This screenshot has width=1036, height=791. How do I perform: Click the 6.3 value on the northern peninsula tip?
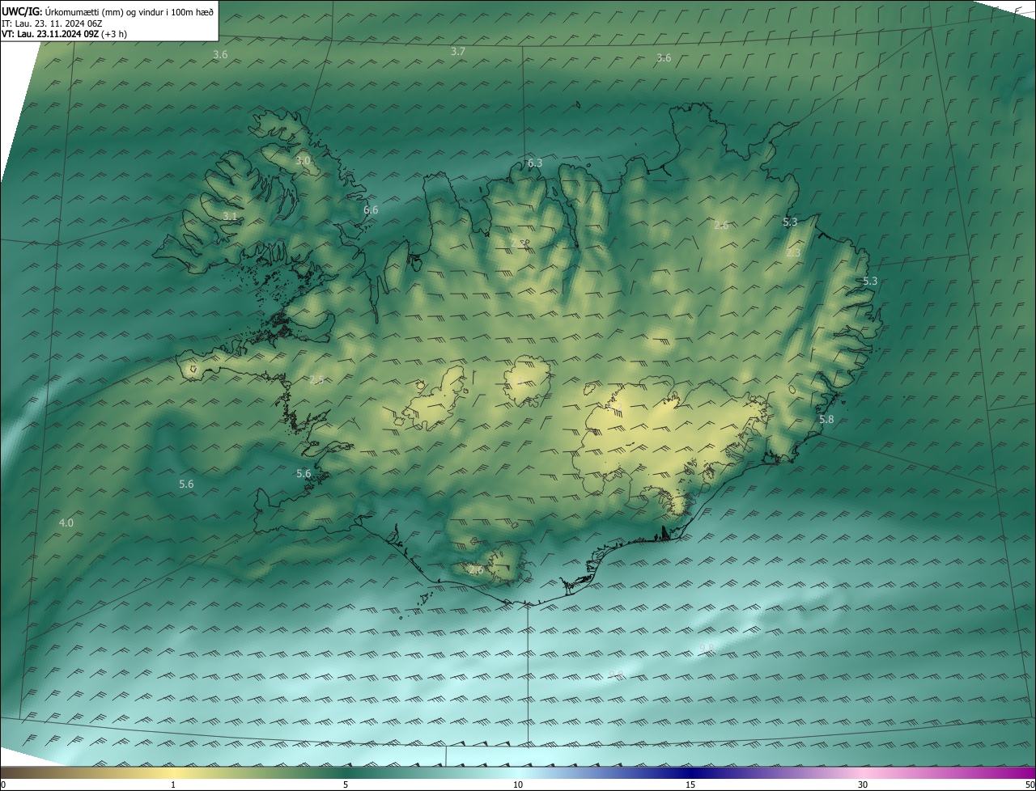point(535,163)
